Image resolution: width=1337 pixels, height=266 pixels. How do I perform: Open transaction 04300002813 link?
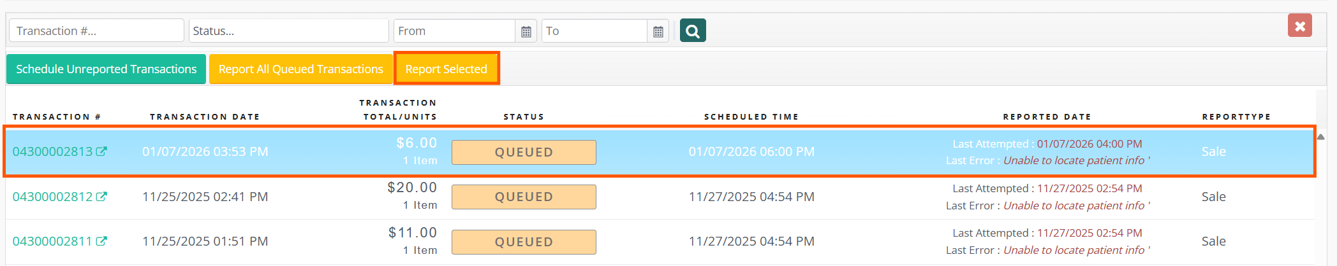52,151
